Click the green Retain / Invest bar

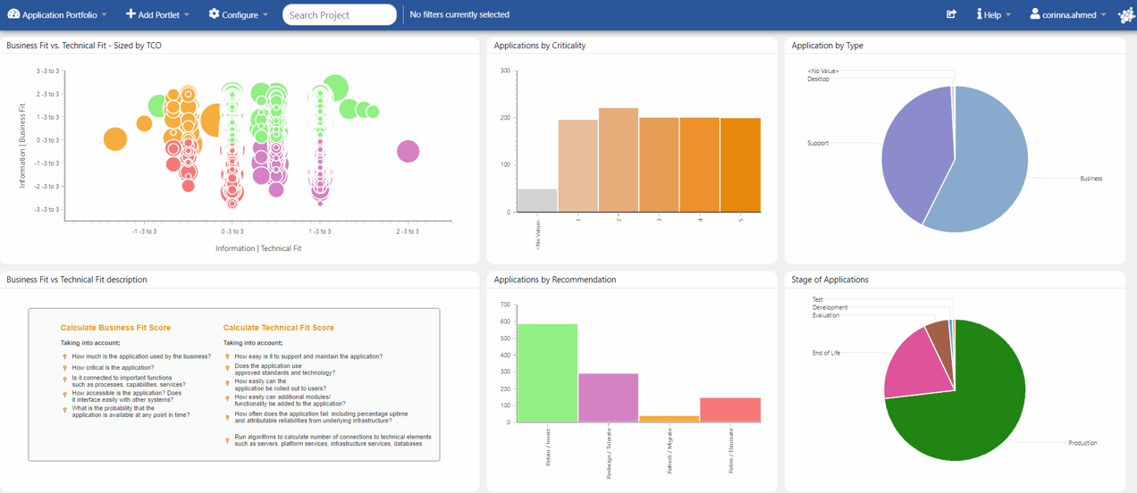pos(547,375)
